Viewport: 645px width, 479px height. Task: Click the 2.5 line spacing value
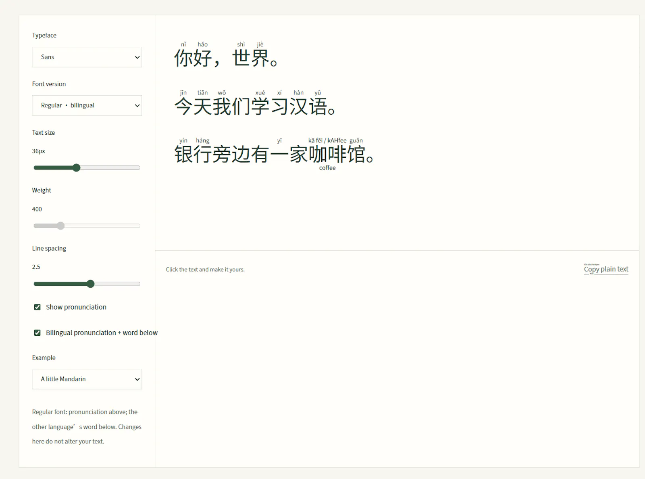tap(36, 267)
